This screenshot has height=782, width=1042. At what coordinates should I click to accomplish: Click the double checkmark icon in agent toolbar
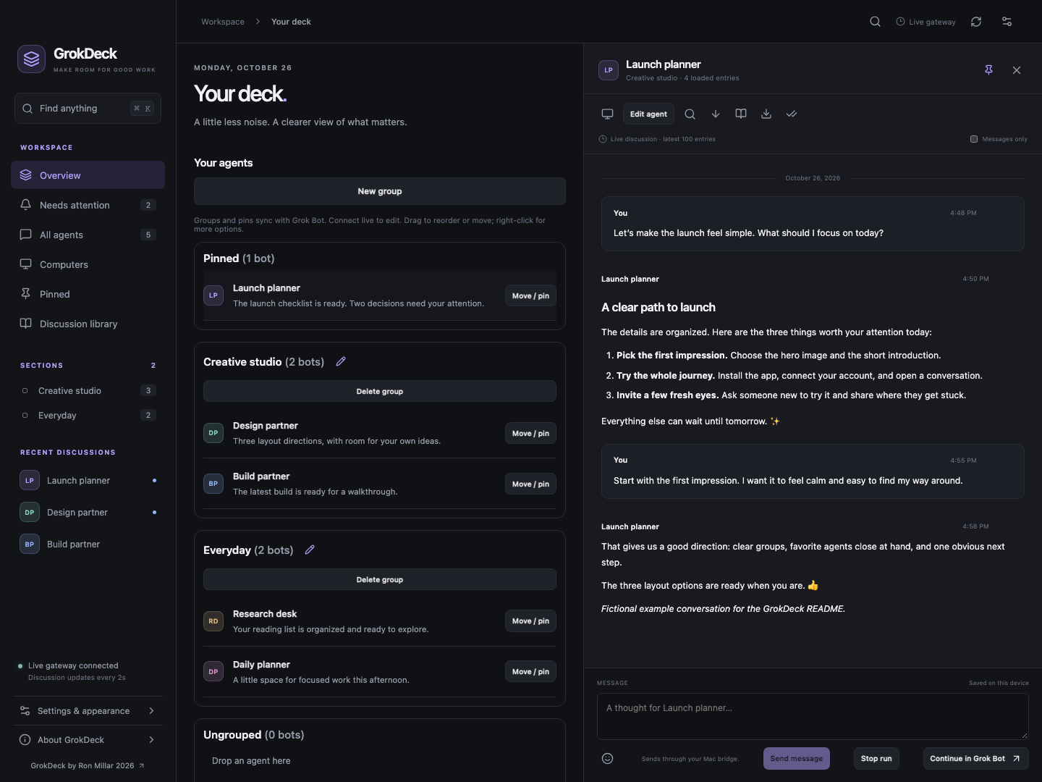[792, 114]
